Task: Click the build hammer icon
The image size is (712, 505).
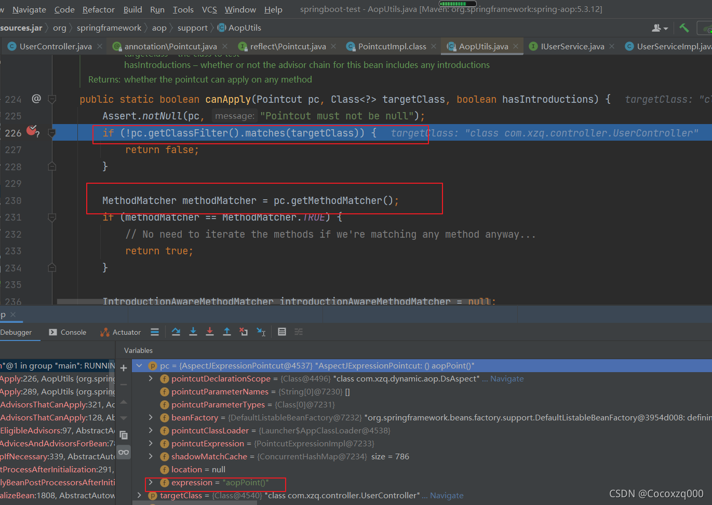Action: (684, 28)
